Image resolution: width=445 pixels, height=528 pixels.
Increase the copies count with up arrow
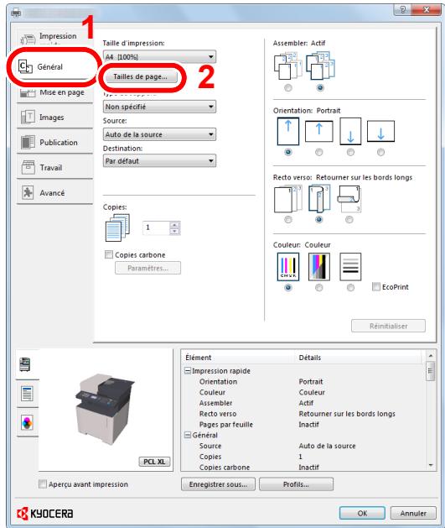175,225
